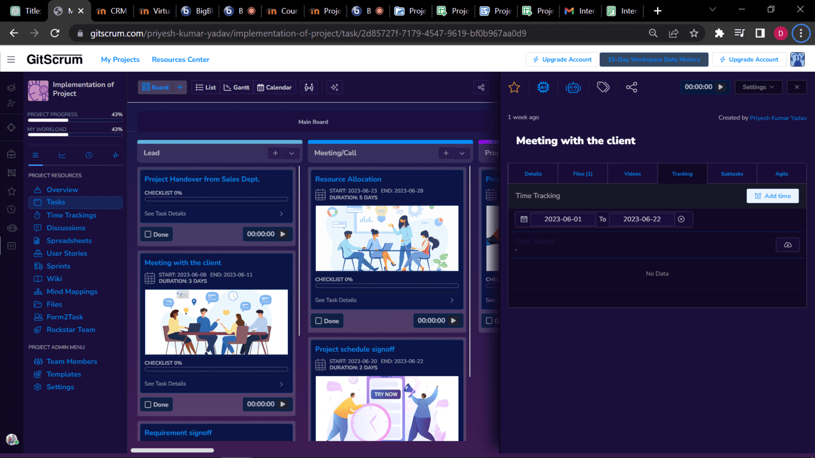Bookmark this page with star icon

pyautogui.click(x=694, y=33)
